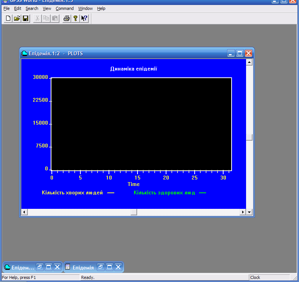Maximize the minimized 'Епідем...' window
The width and height of the screenshot is (299, 282).
pos(48,267)
